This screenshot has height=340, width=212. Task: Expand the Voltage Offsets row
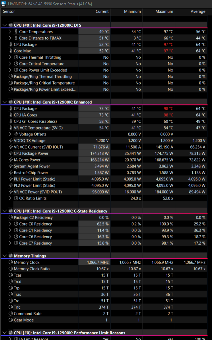pos(10,134)
